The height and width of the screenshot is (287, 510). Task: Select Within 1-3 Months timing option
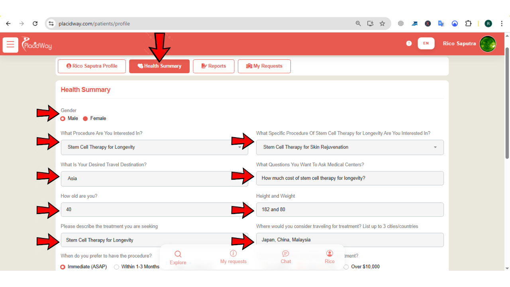click(x=117, y=267)
